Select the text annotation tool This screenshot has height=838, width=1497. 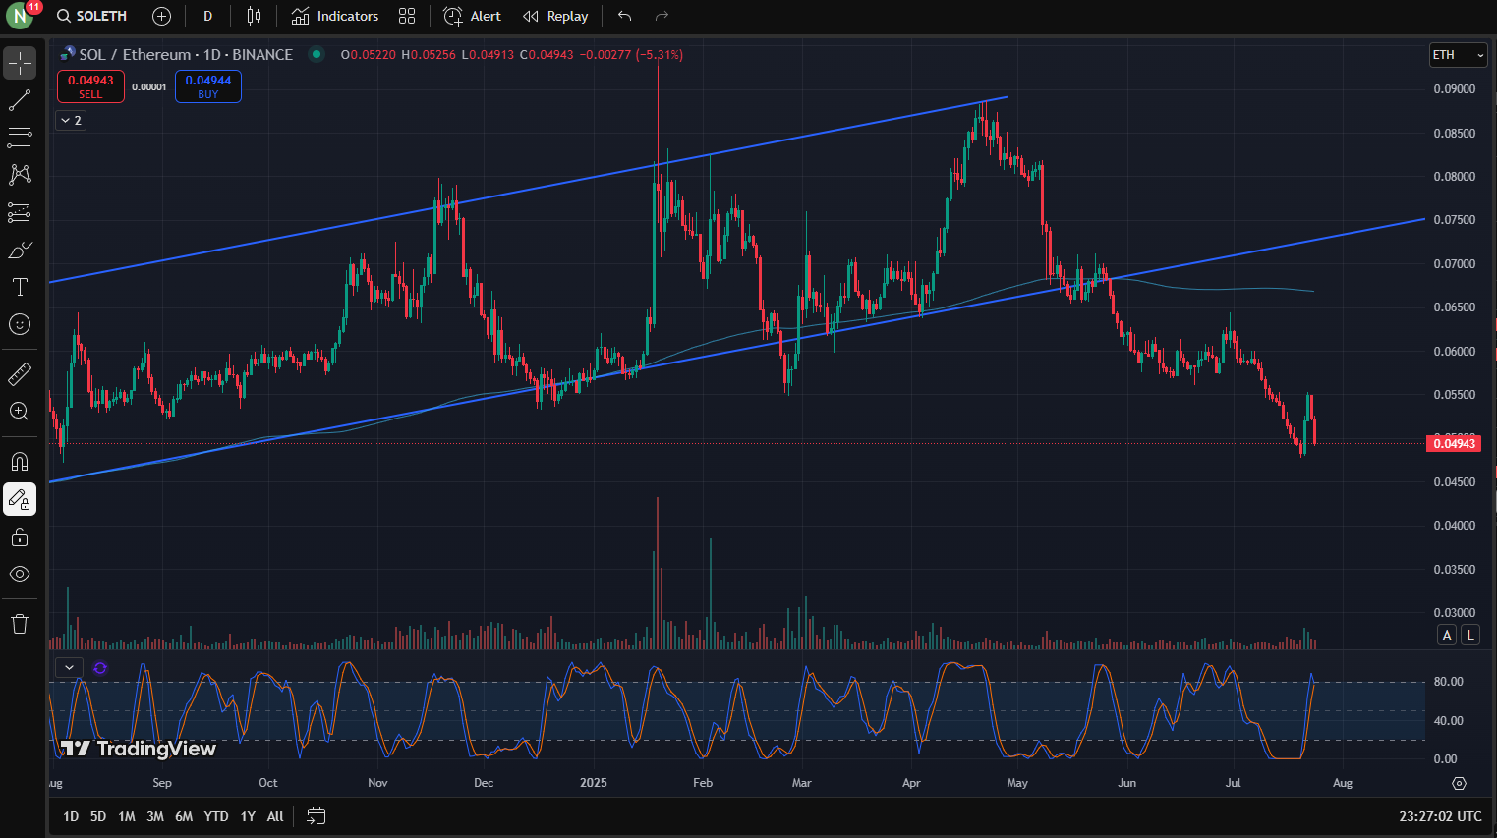pos(20,287)
